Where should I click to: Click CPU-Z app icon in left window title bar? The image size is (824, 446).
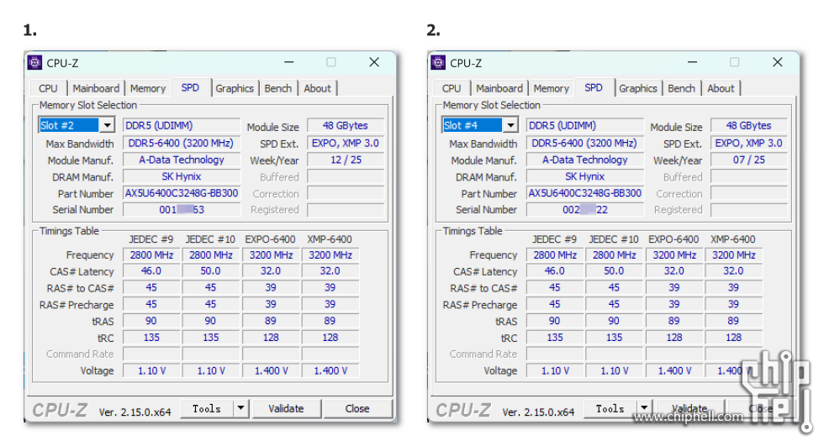click(34, 62)
